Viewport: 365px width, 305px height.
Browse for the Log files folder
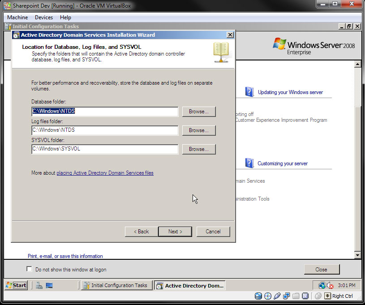pos(199,130)
